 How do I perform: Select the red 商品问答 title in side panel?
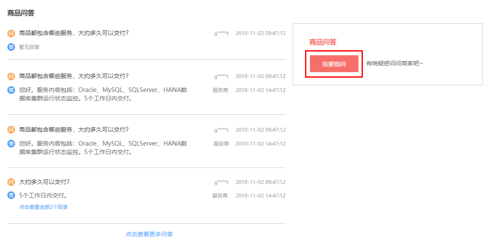[323, 42]
